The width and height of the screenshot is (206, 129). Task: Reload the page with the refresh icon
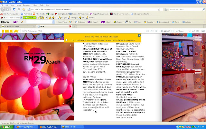14,9
